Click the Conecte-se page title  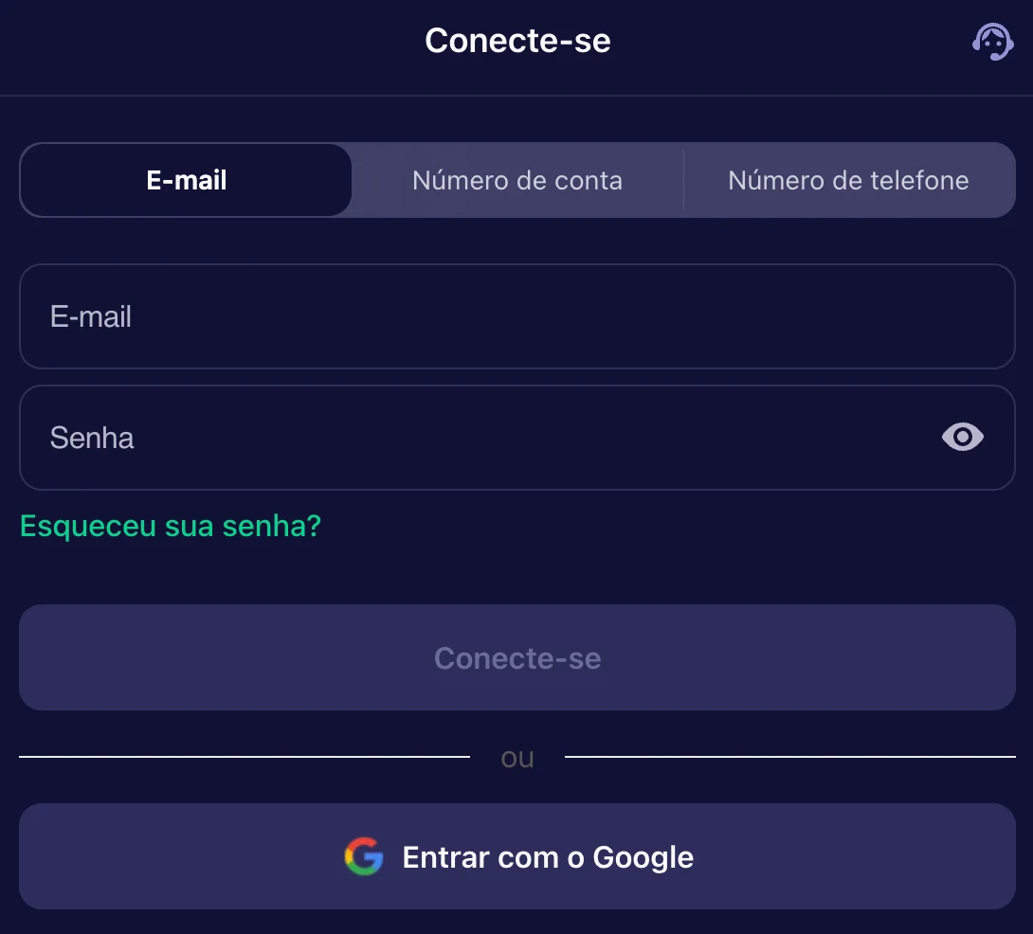(517, 41)
